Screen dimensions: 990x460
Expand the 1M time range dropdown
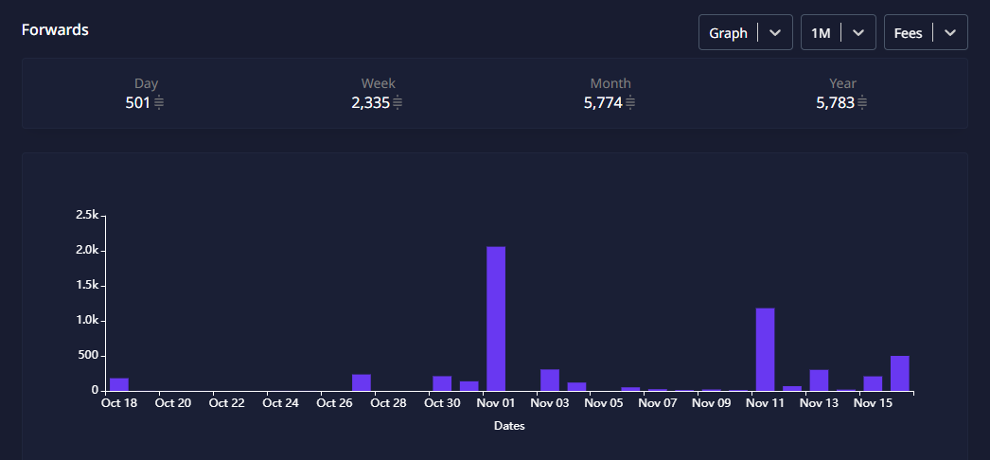click(838, 32)
